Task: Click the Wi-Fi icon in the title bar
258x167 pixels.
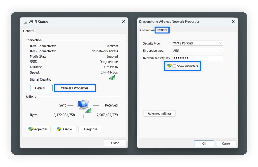Action: tap(25, 22)
